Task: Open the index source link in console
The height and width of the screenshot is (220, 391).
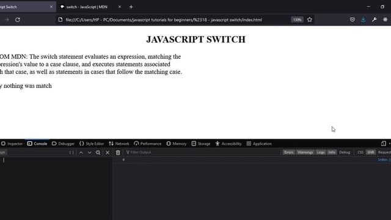Action: pyautogui.click(x=384, y=159)
